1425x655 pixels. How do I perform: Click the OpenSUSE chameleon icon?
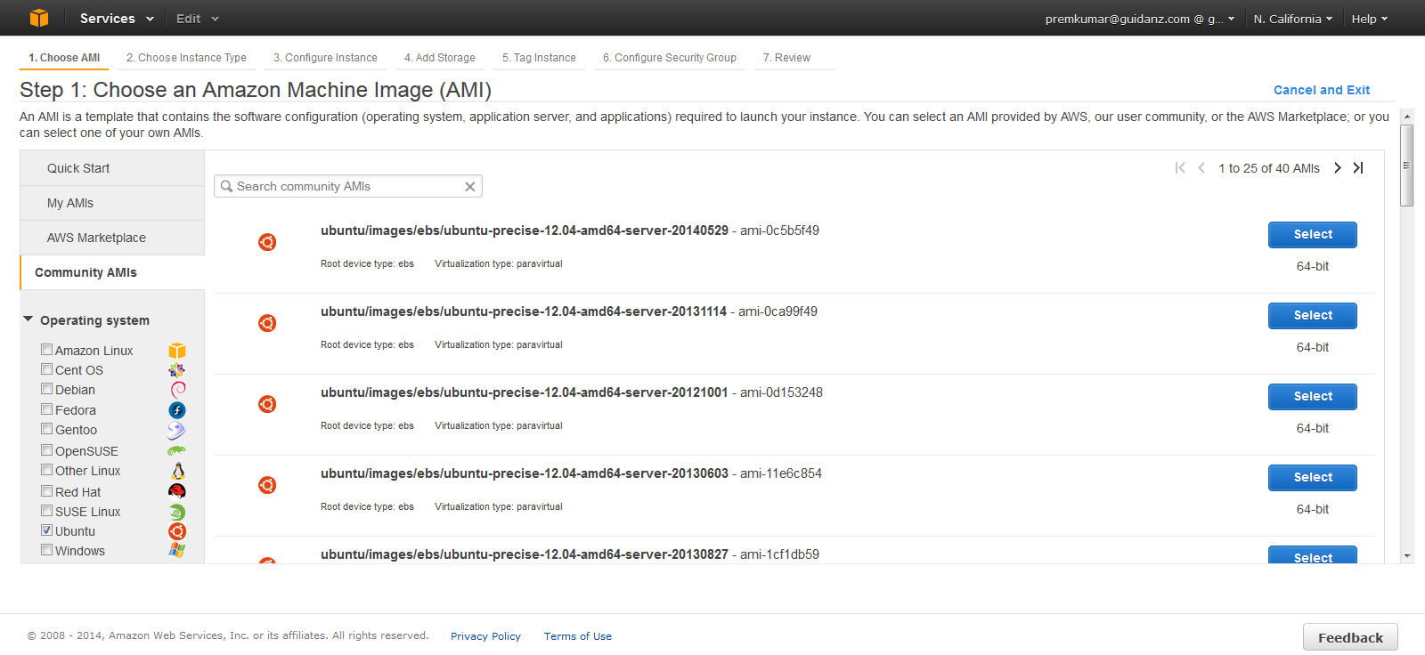point(177,451)
